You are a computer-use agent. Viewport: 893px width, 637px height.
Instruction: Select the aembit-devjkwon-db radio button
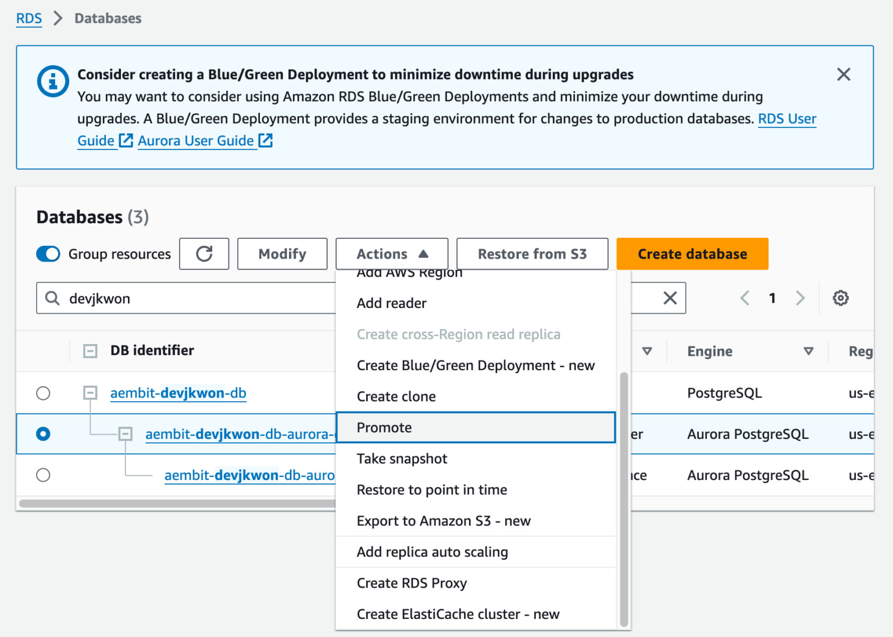pos(43,393)
